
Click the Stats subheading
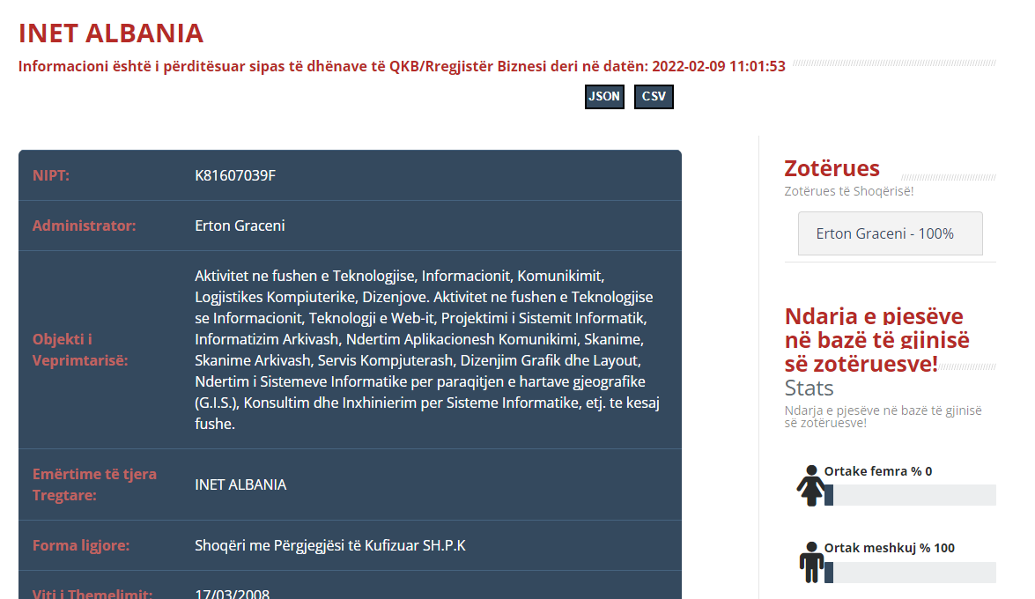click(809, 388)
